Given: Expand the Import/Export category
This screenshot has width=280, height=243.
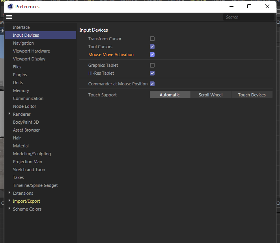Looking at the screenshot, I should (9, 201).
